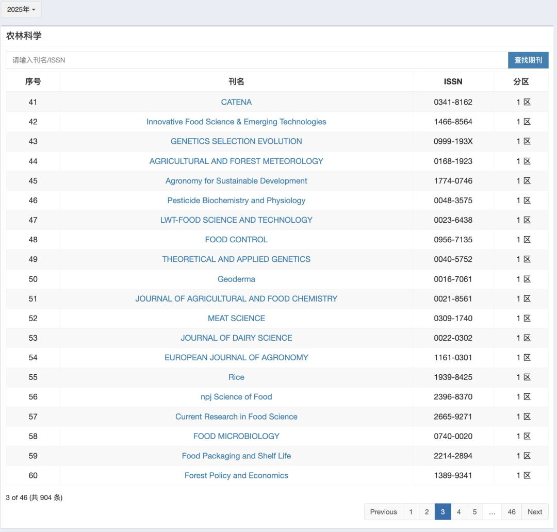
Task: Select current pagination page 3
Action: click(443, 512)
